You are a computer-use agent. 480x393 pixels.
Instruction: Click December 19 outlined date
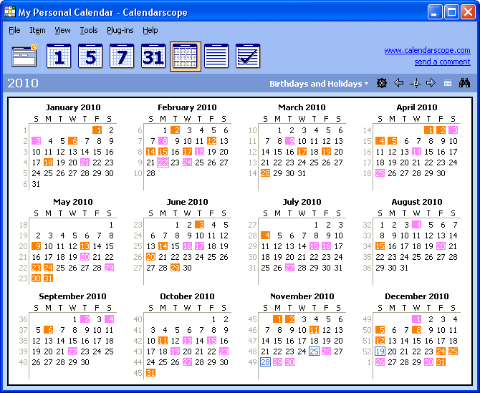pyautogui.click(x=380, y=351)
